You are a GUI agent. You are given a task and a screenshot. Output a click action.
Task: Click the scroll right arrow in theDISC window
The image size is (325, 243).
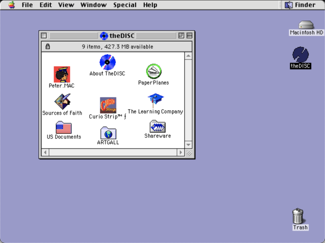pos(181,152)
